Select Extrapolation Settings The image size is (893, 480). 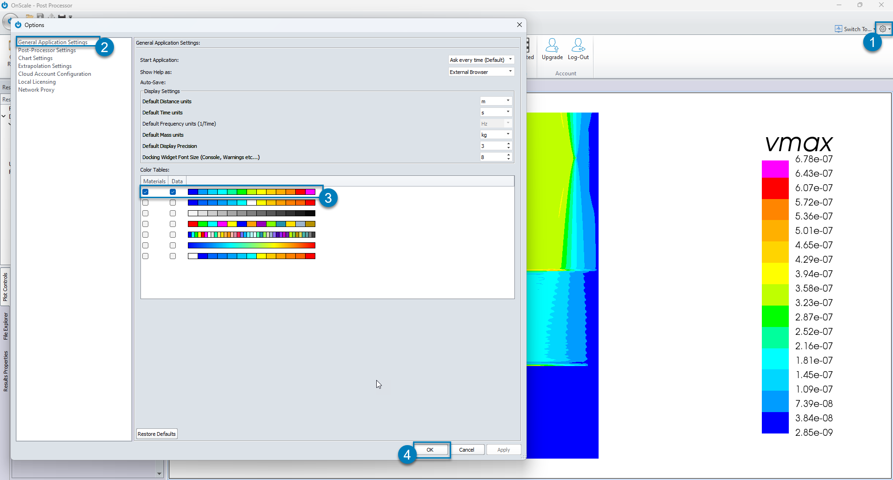(x=45, y=66)
